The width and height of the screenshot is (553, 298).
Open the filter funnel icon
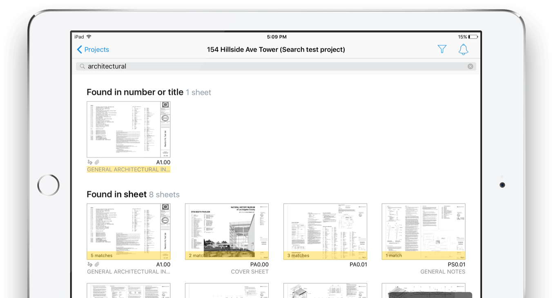tap(442, 49)
